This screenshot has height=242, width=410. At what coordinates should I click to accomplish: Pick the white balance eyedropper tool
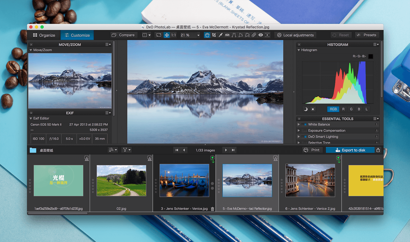tap(221, 35)
